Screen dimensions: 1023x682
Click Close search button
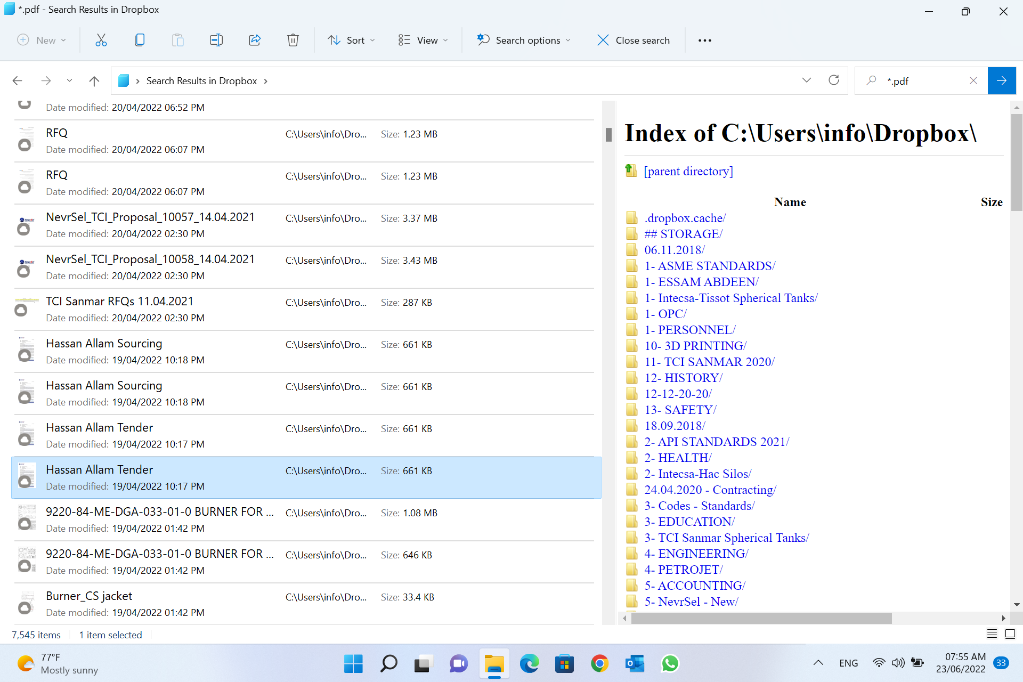[634, 40]
